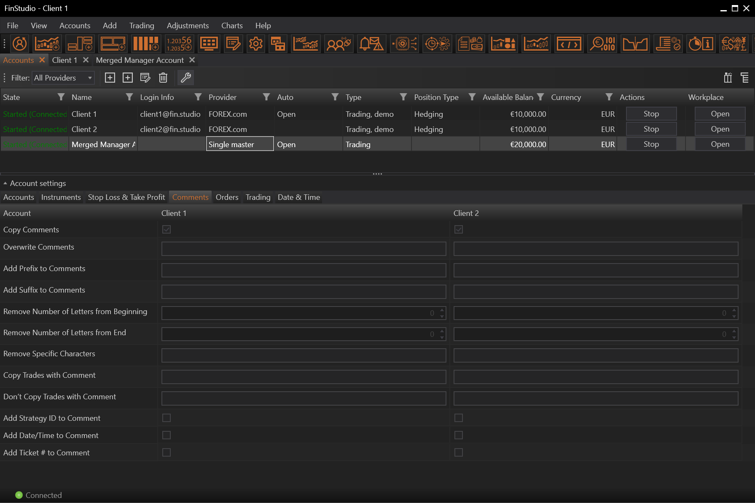This screenshot has height=503, width=755.
Task: Click Open workplace button for Merged Manager Account
Action: 720,144
